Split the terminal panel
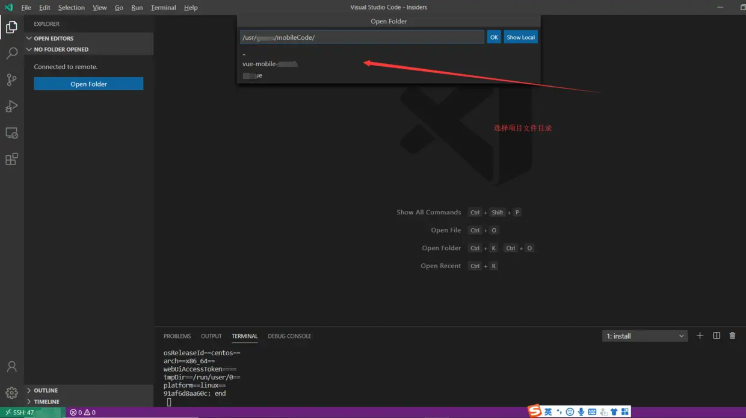The image size is (746, 418). [717, 335]
